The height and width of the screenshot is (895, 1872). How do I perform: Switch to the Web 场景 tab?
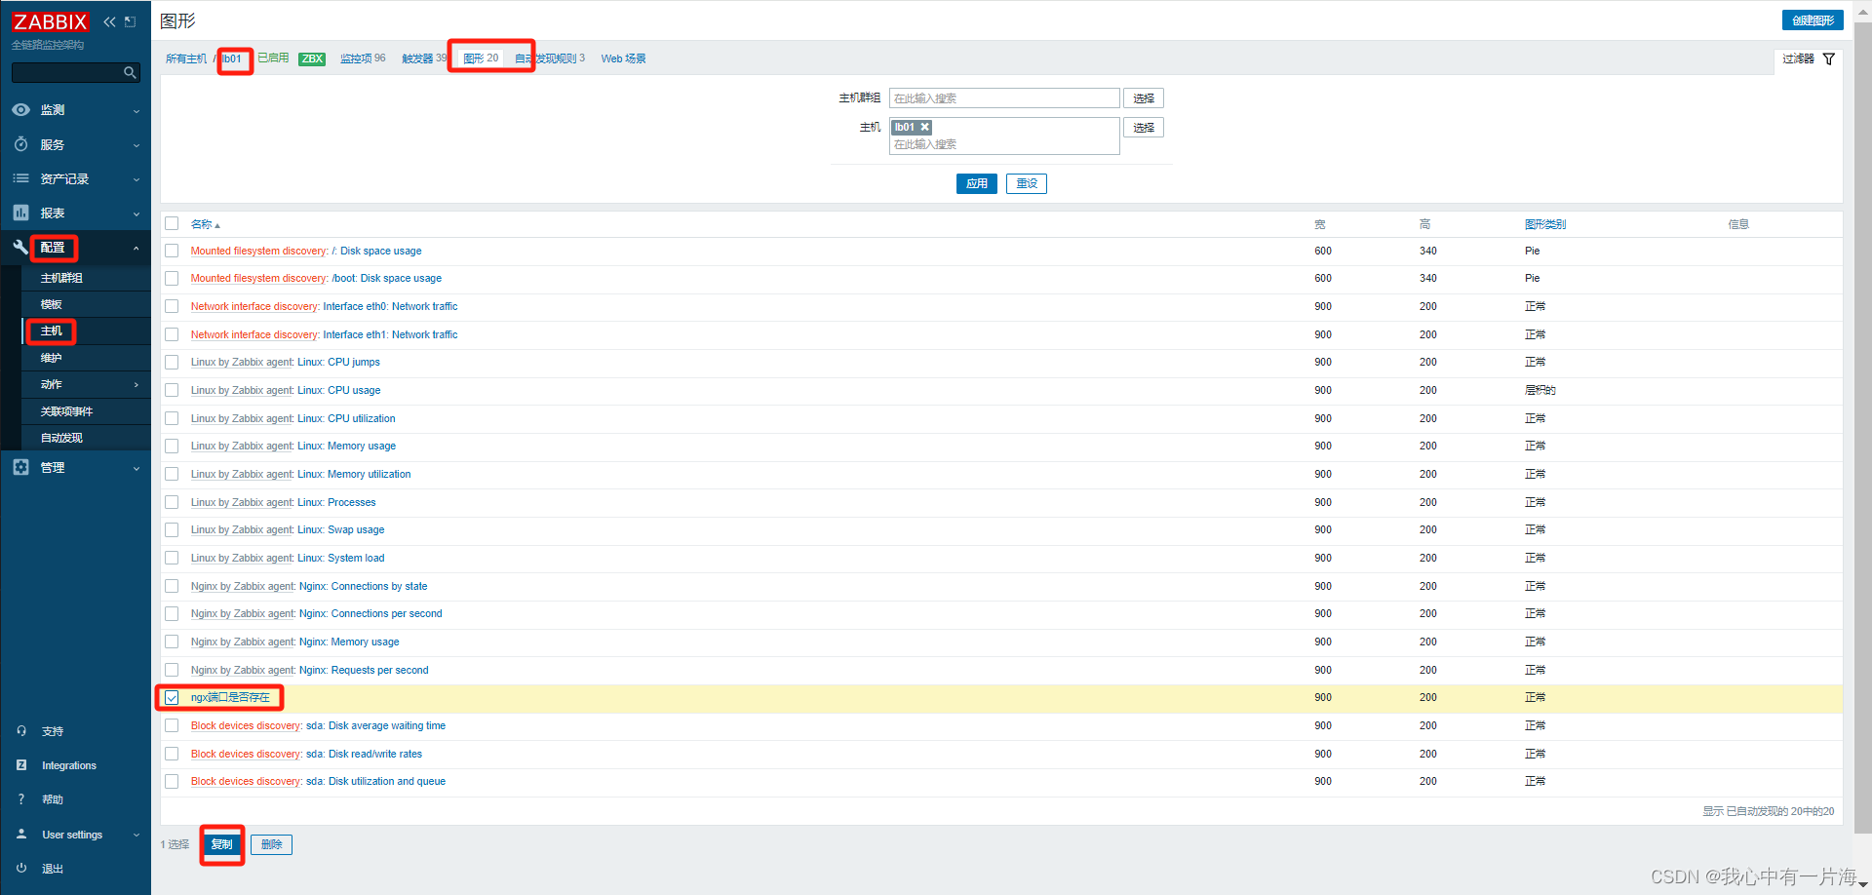623,58
